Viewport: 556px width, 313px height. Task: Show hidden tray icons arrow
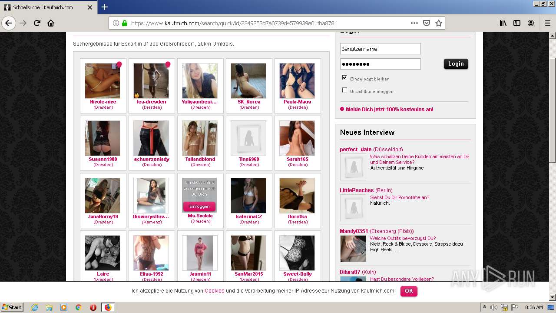tap(485, 307)
